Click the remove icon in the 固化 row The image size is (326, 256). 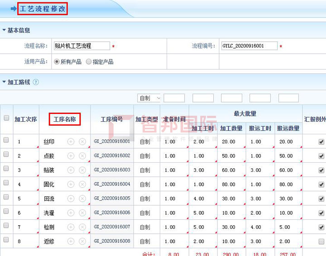click(82, 184)
